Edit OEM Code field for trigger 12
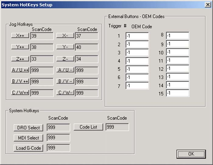This screenshot has width=213, height=165. [x=177, y=69]
